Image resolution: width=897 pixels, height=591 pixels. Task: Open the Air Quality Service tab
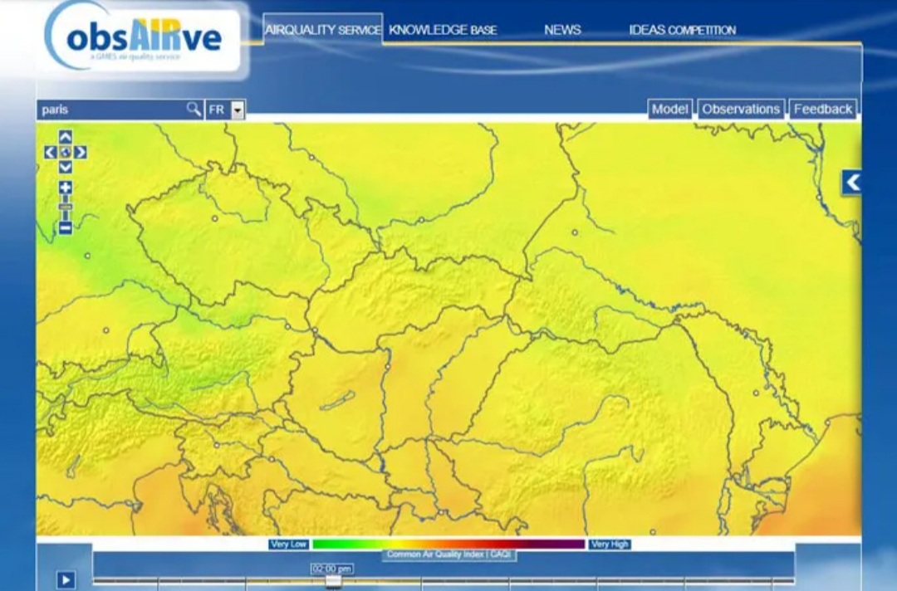[x=322, y=30]
